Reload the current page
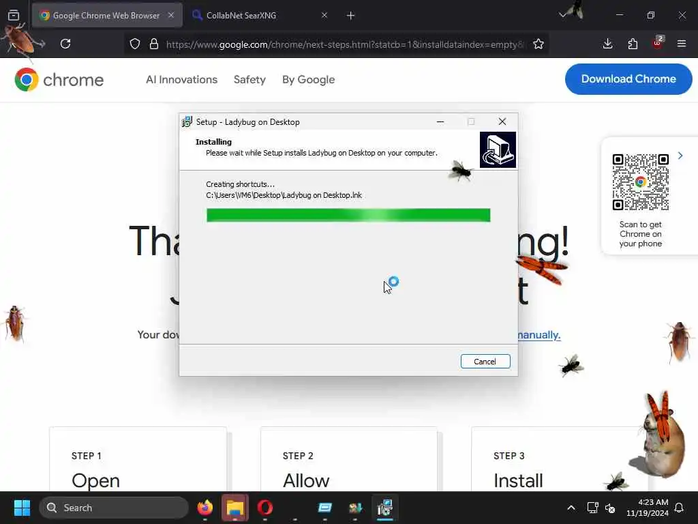 point(65,44)
